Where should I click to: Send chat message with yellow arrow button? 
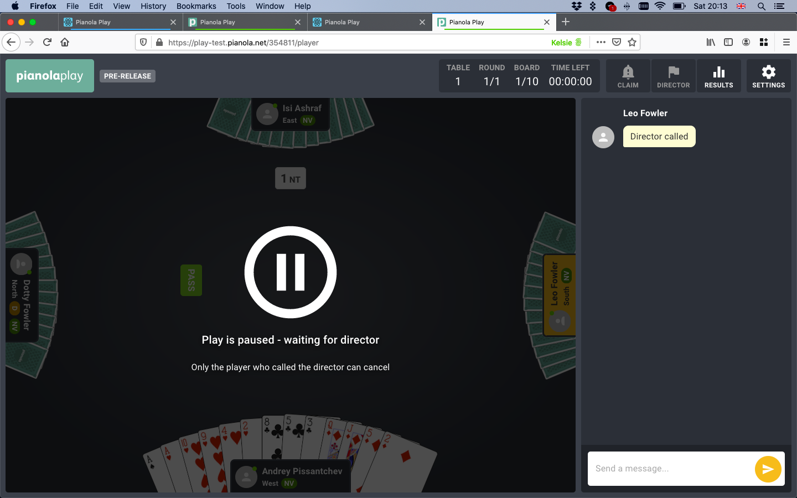click(768, 469)
